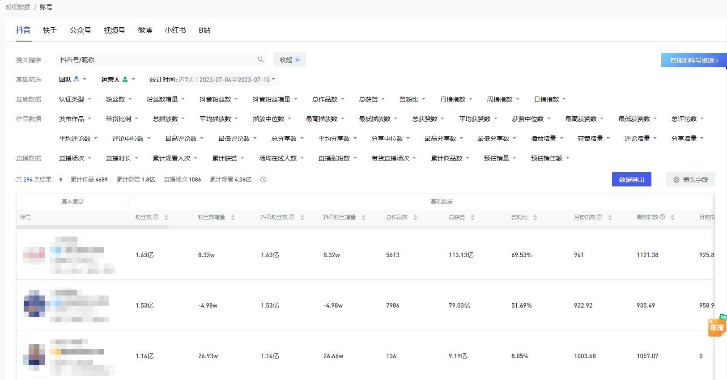Click the 7986 总作品数 cell
The image size is (727, 380).
[x=393, y=305]
